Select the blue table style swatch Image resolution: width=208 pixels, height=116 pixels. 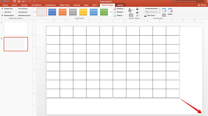(x=52, y=12)
